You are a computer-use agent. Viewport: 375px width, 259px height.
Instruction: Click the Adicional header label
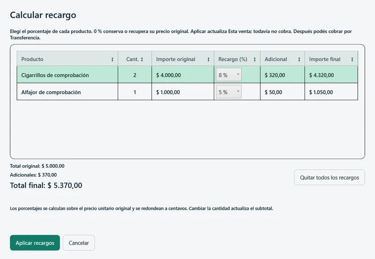coord(276,59)
